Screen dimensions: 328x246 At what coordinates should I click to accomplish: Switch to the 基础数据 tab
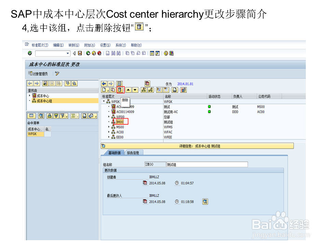114,153
